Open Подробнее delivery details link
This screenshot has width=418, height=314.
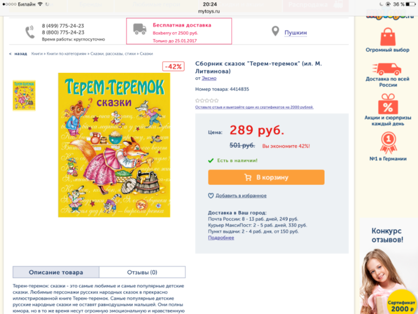tap(221, 238)
